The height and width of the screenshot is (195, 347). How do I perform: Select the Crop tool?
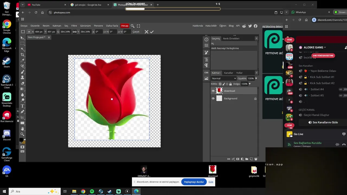pos(23,55)
